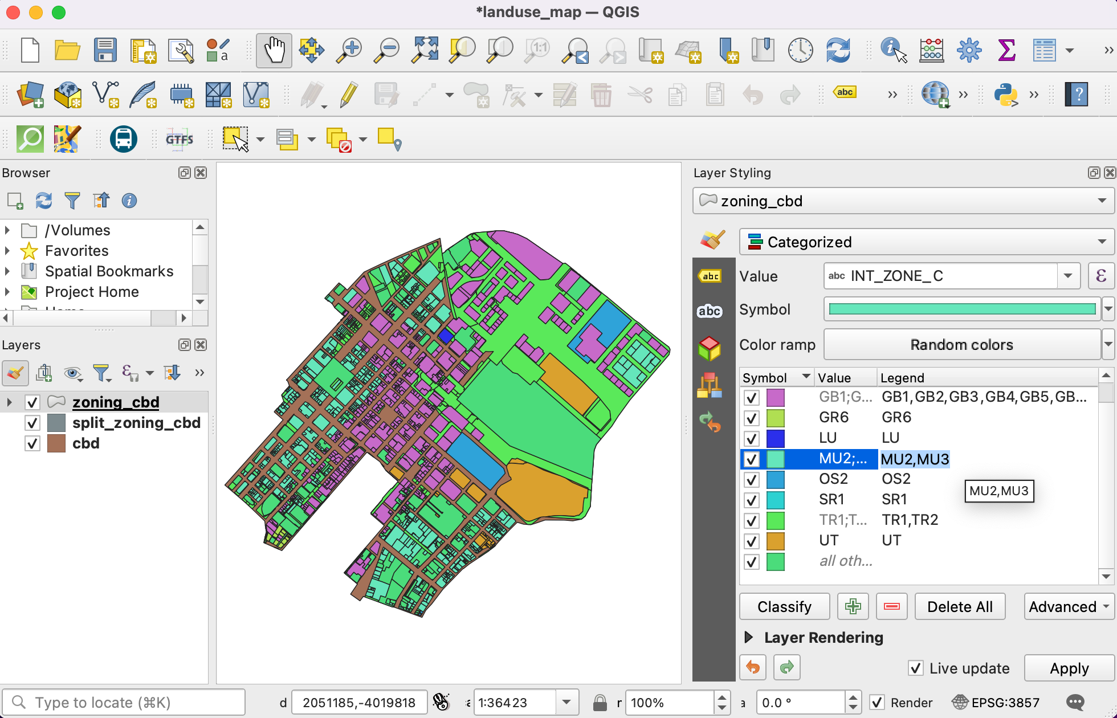Click the Save Project floppy icon
Image resolution: width=1117 pixels, height=718 pixels.
(105, 50)
